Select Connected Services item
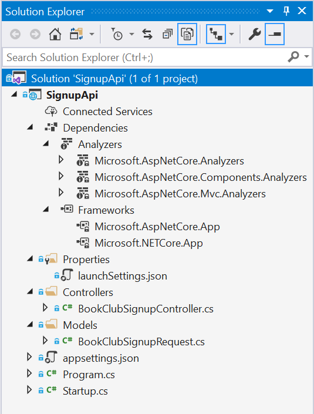Screen dimensions: 314x414 [107, 112]
